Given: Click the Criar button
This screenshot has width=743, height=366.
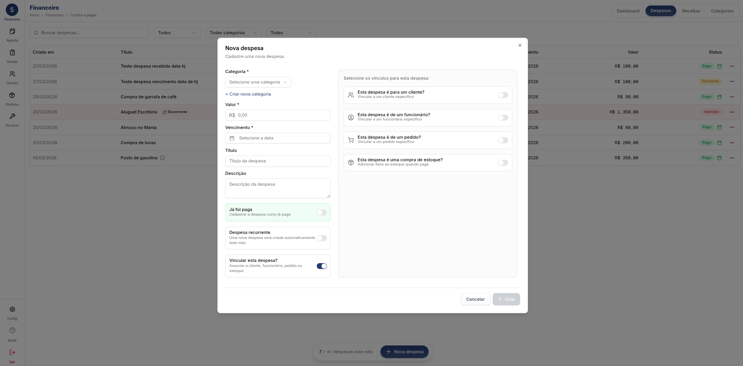Looking at the screenshot, I should tap(506, 299).
